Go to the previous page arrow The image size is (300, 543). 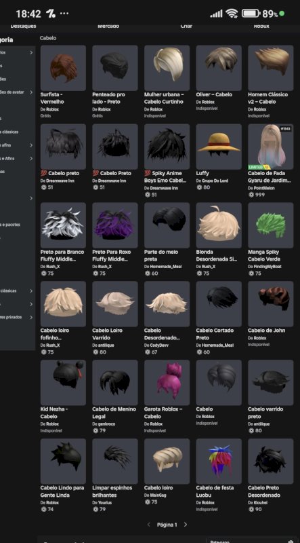149,524
